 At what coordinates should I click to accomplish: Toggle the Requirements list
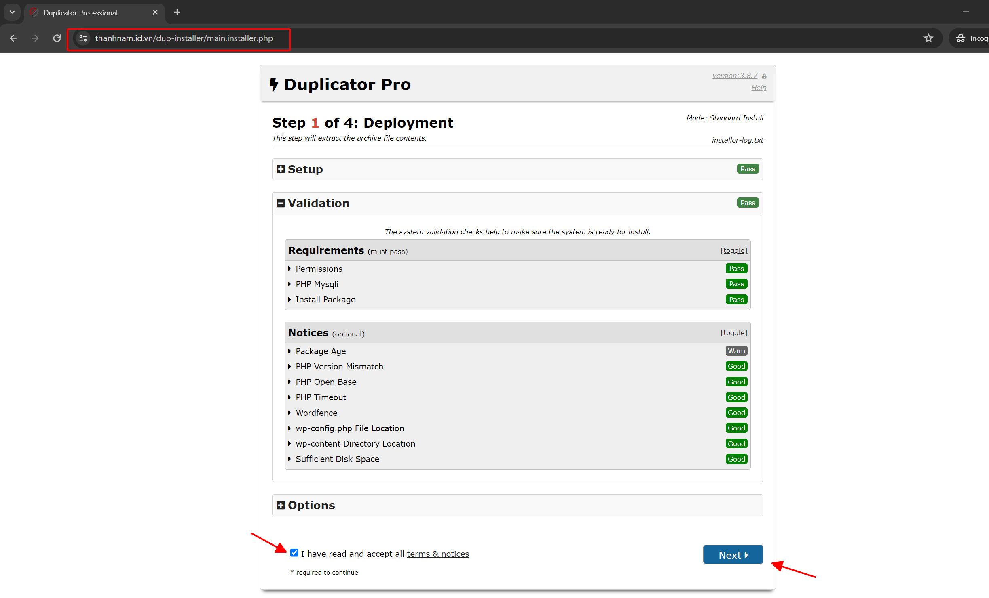click(x=734, y=250)
